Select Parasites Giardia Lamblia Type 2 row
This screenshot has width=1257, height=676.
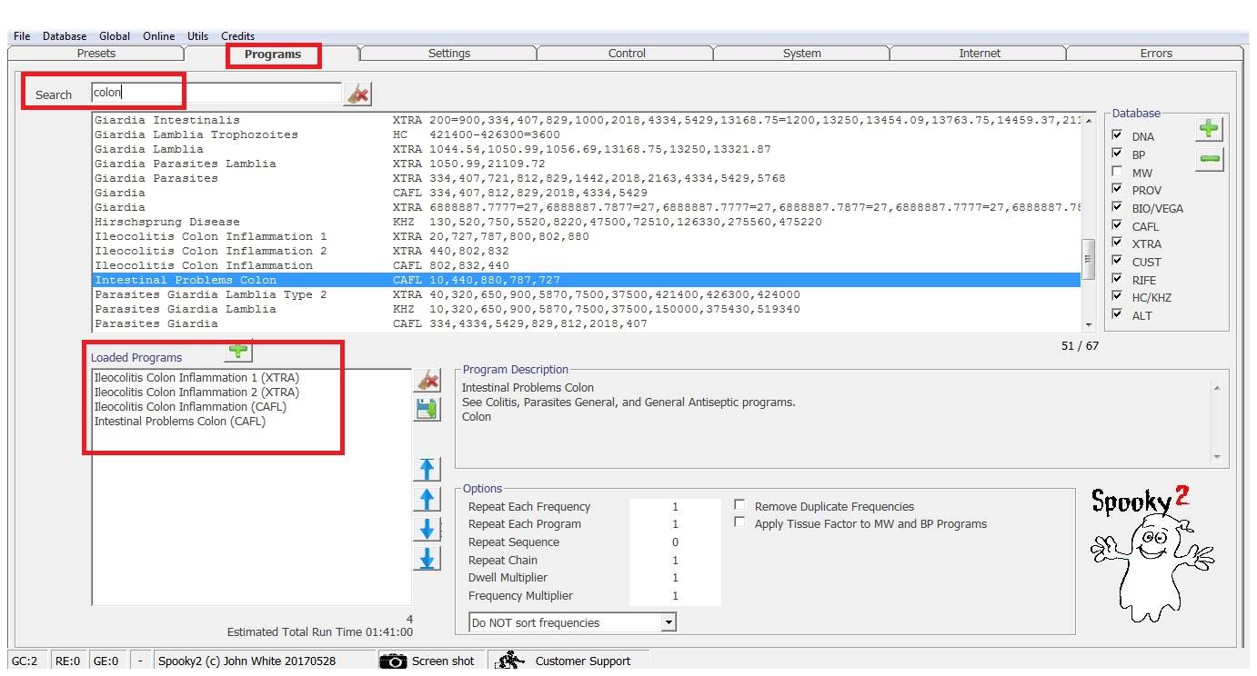(x=587, y=294)
